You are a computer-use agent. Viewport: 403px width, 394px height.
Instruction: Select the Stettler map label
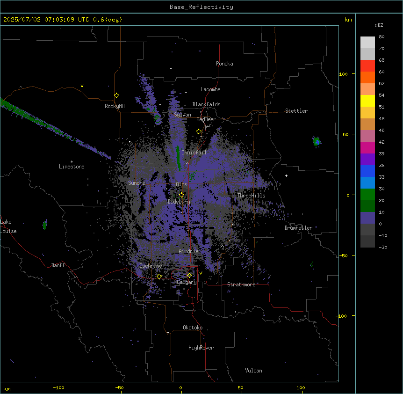point(296,111)
